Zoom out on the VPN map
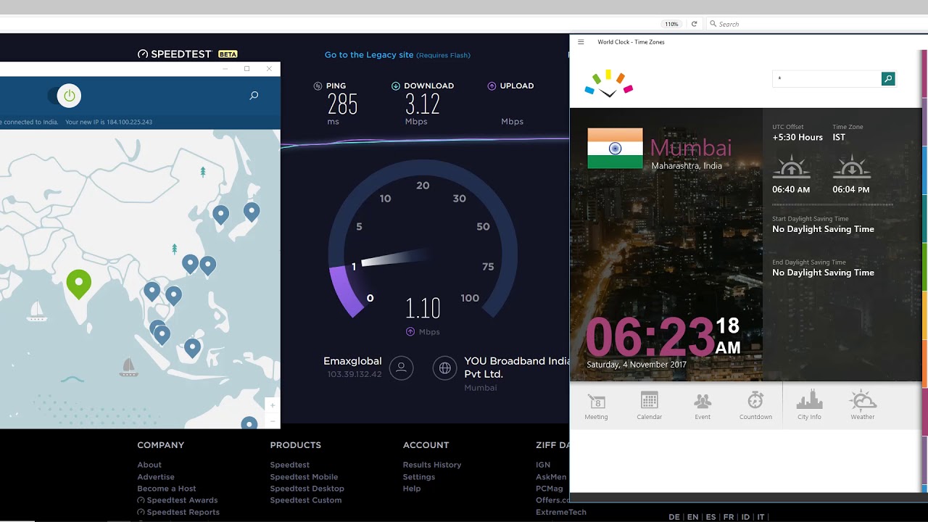Viewport: 928px width, 522px height. [273, 420]
